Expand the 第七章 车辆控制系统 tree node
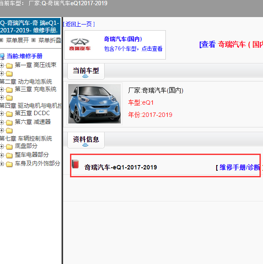263x264 pixels. pos(1,130)
